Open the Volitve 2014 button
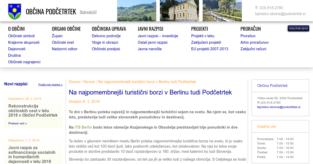This screenshot has height=164, width=313. coord(298,28)
